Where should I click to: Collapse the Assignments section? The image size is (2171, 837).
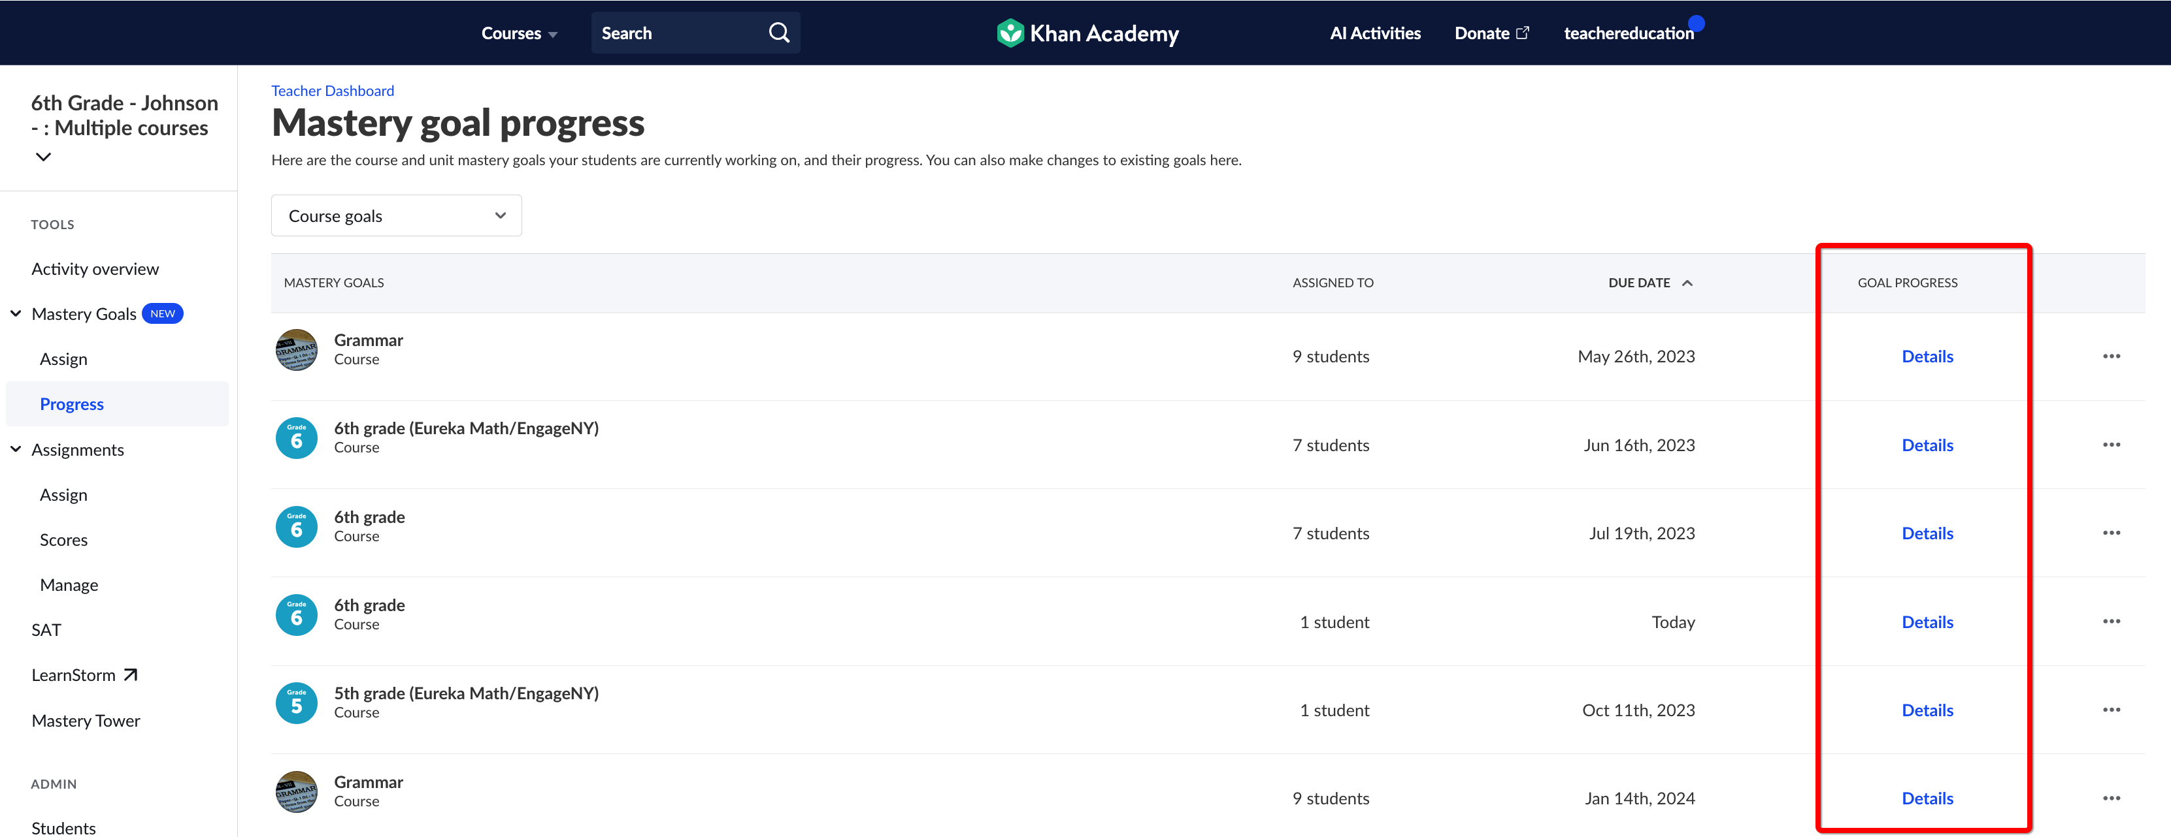(x=16, y=449)
